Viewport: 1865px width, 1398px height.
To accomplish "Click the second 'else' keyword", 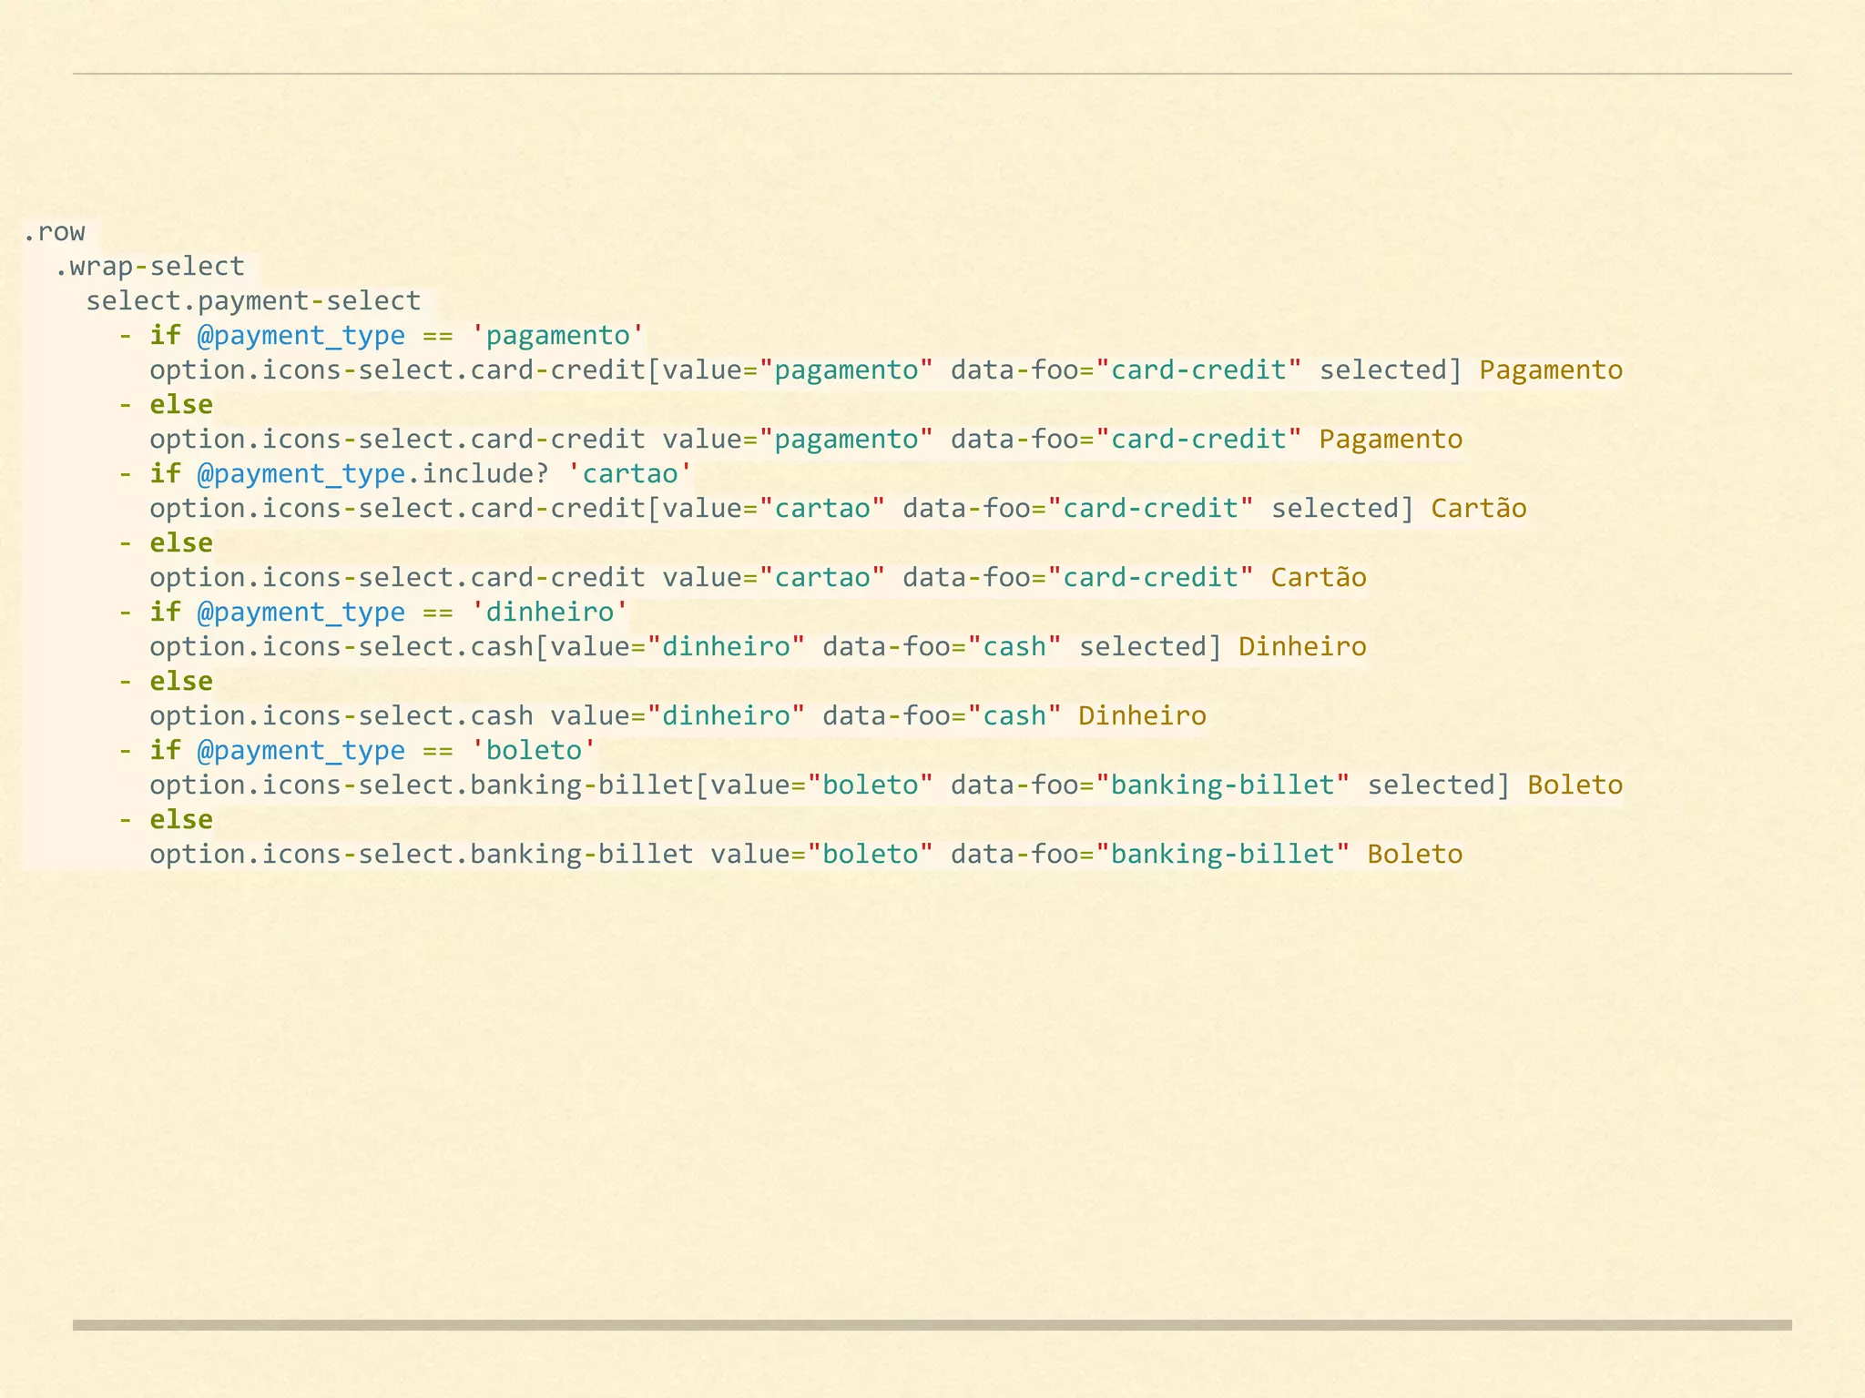I will coord(180,543).
